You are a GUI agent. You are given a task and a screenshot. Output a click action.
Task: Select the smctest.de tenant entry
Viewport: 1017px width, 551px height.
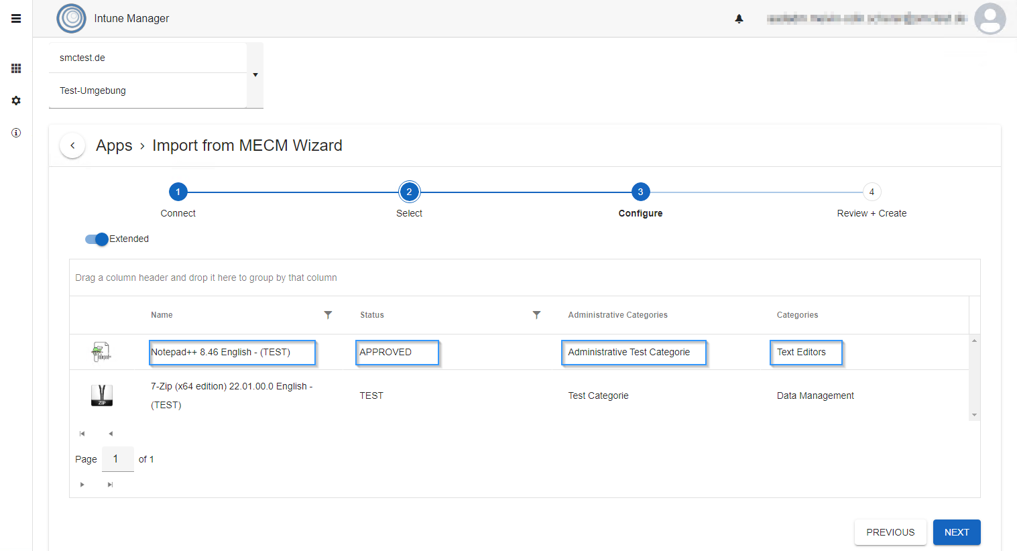click(x=147, y=58)
